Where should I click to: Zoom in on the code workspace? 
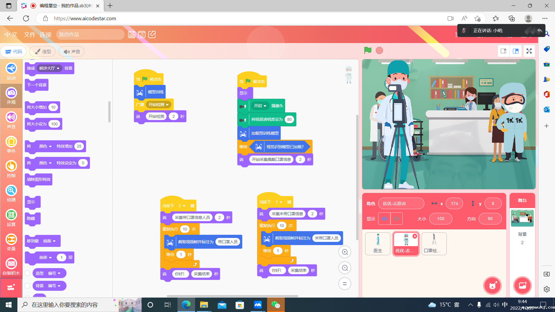tap(345, 252)
